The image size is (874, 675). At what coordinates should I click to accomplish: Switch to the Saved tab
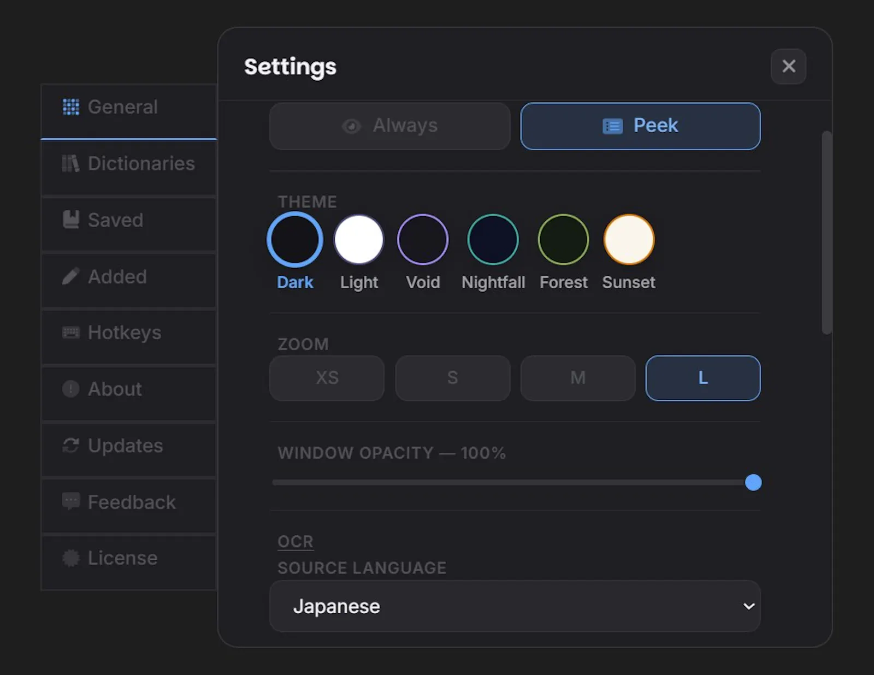tap(129, 224)
